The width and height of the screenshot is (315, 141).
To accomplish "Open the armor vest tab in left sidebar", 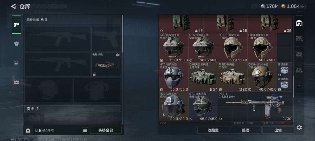I will tap(16, 44).
